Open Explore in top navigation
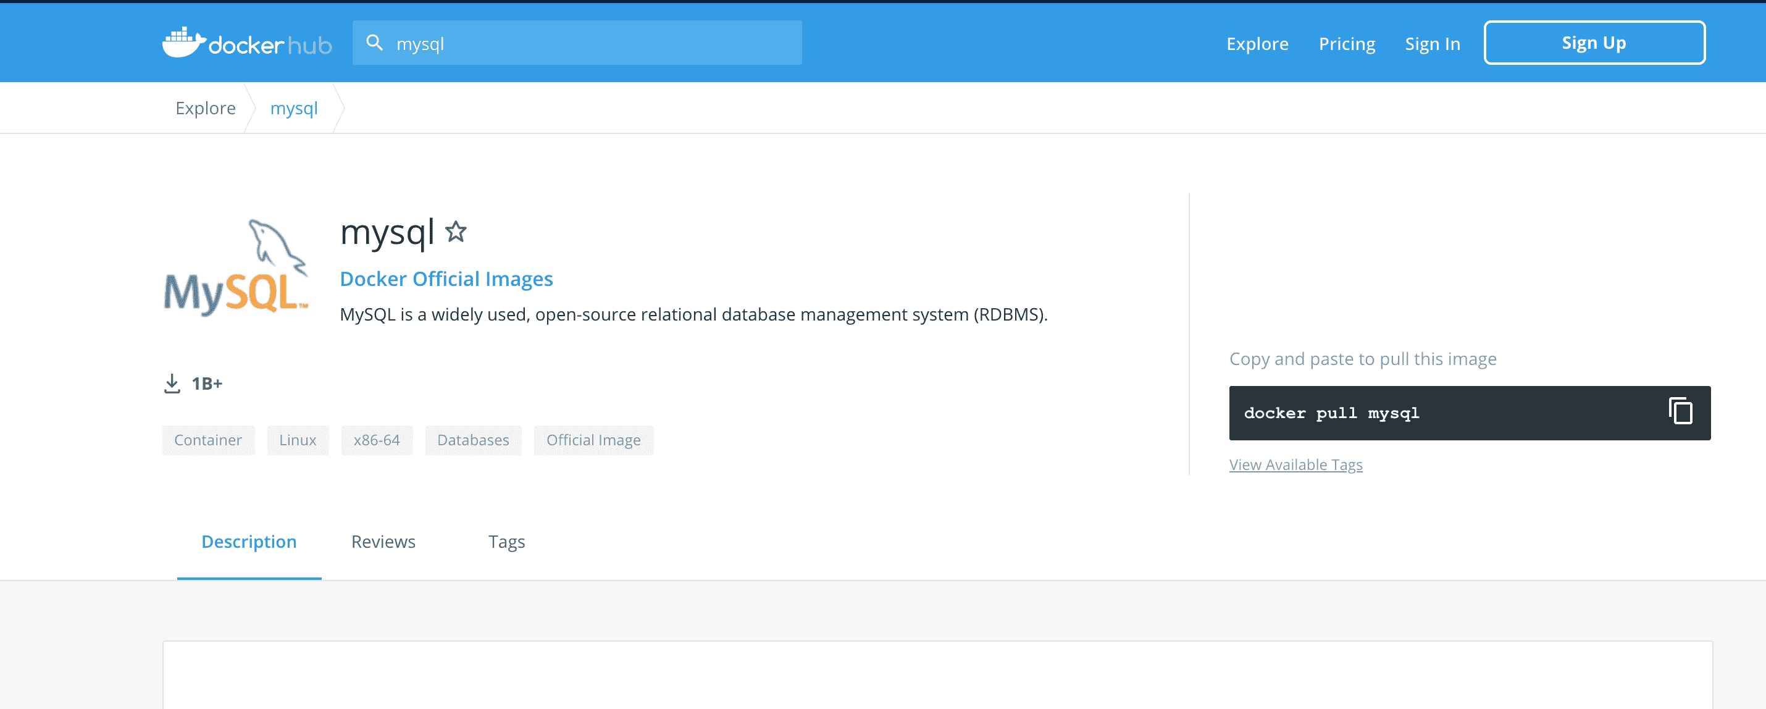Viewport: 1766px width, 709px height. [x=1257, y=43]
